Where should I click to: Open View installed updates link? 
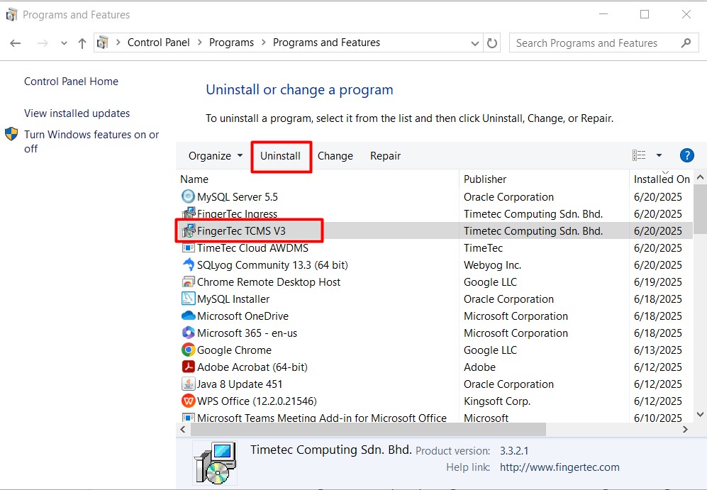pos(77,113)
